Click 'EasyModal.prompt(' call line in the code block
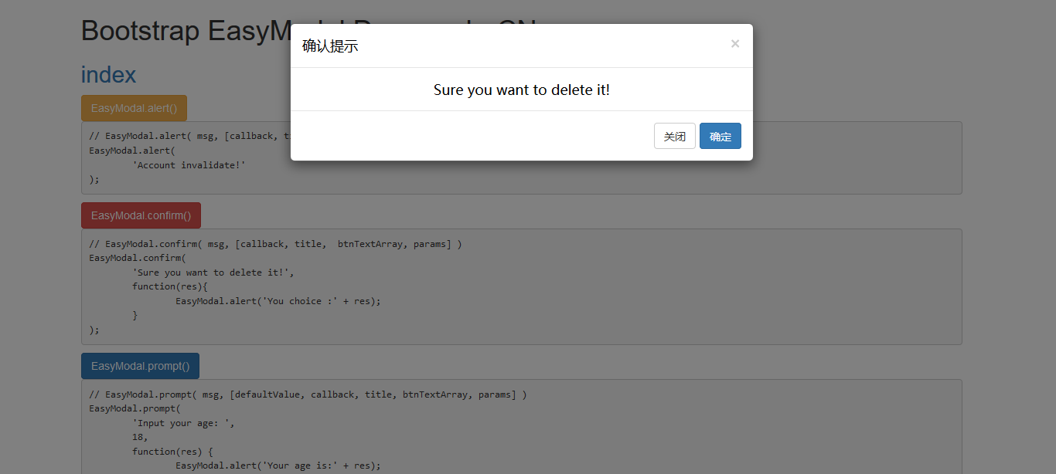This screenshot has width=1056, height=474. 135,408
